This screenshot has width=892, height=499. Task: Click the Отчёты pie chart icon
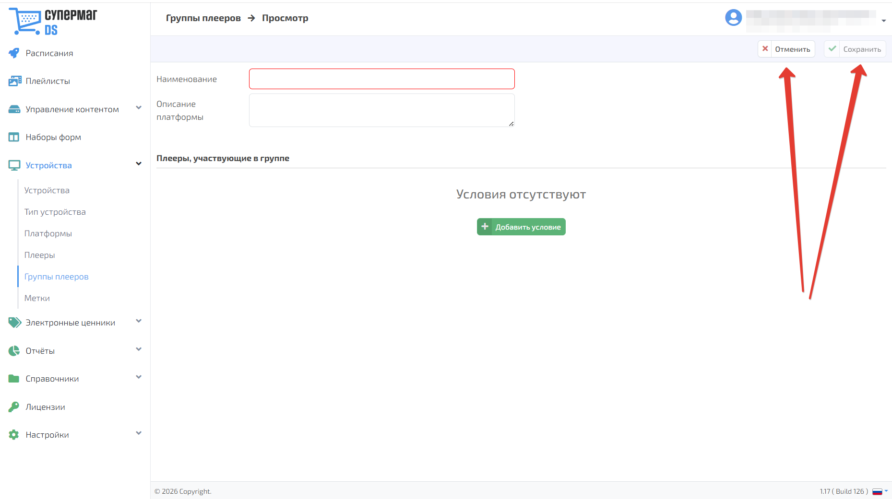(14, 351)
